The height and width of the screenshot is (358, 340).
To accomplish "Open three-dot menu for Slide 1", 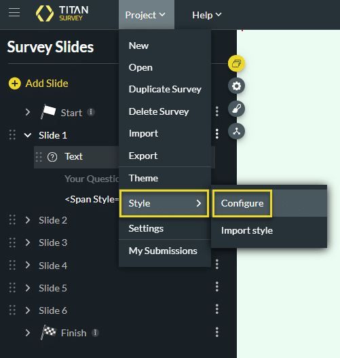I will [217, 134].
